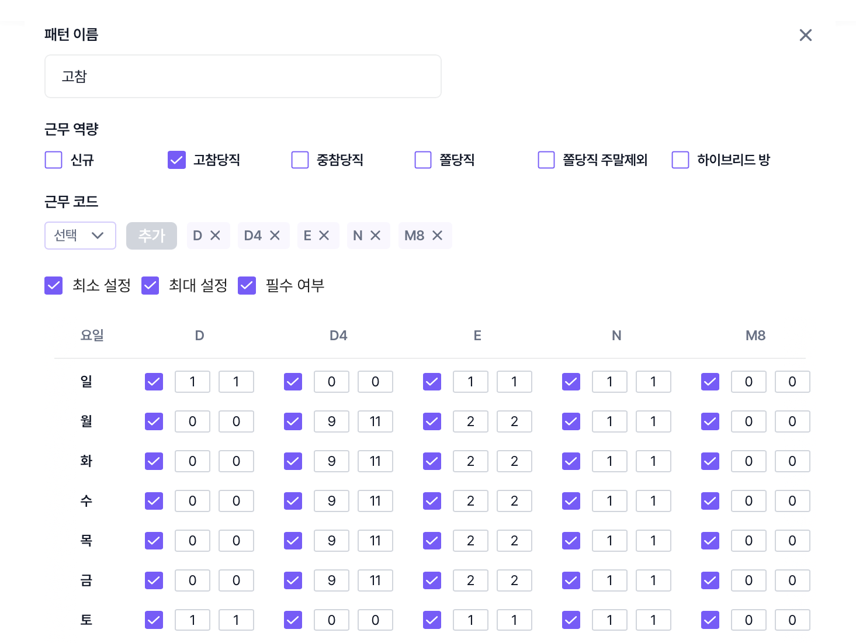This screenshot has height=643, width=856.
Task: Close the pattern dialog with X icon
Action: click(x=806, y=35)
